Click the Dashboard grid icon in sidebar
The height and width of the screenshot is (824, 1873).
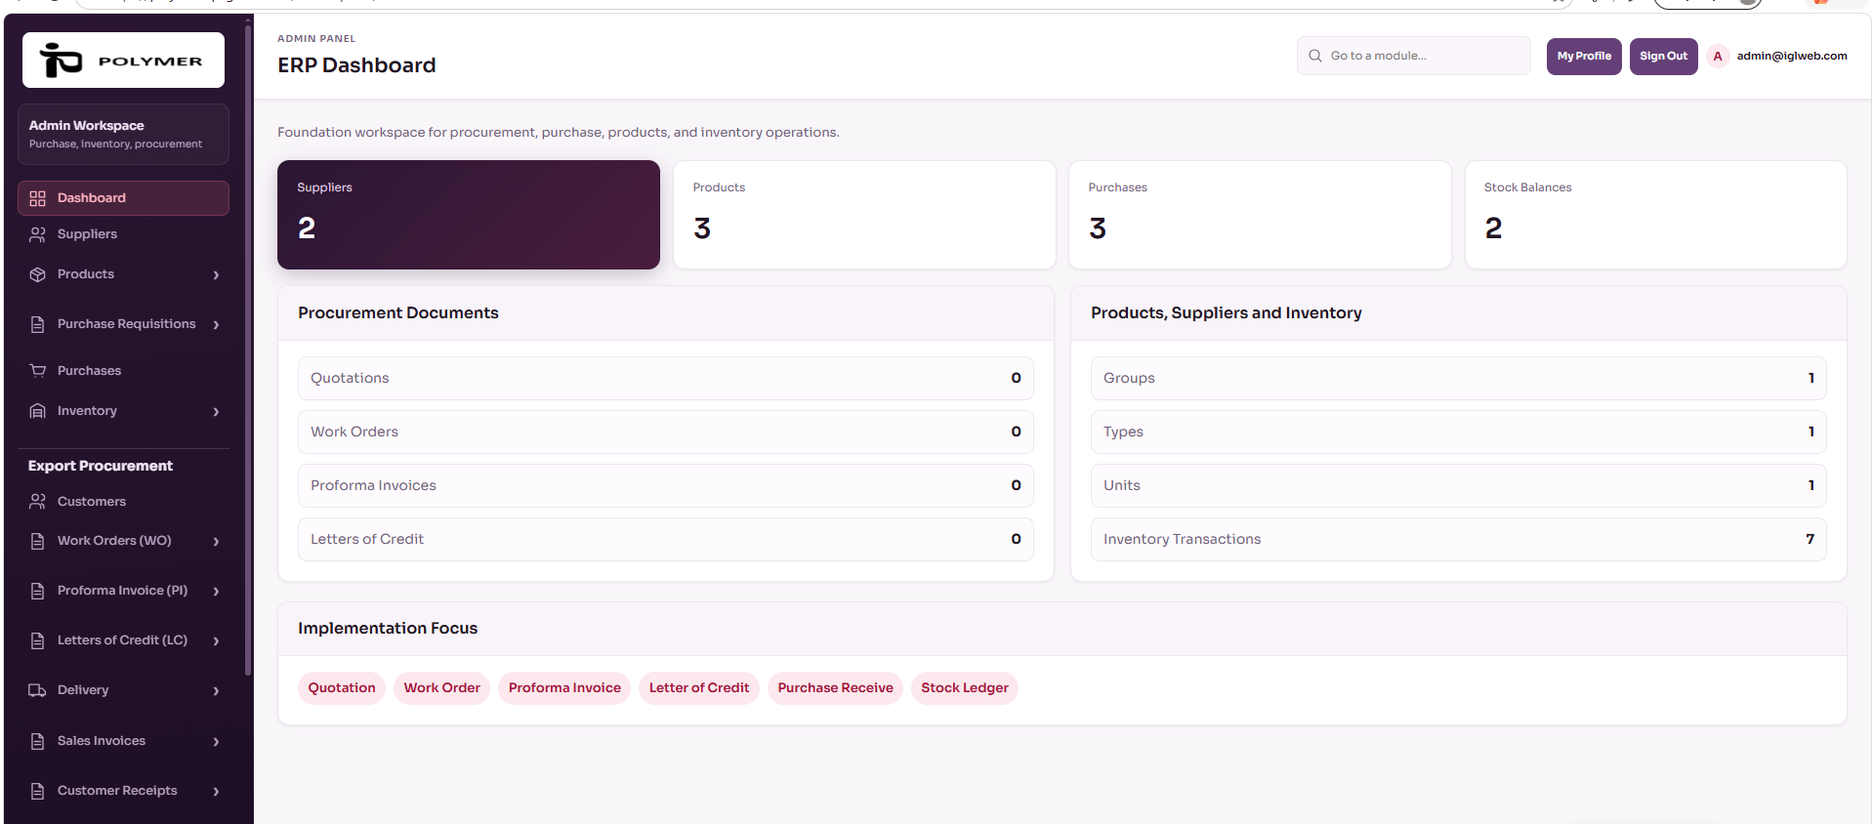coord(37,198)
